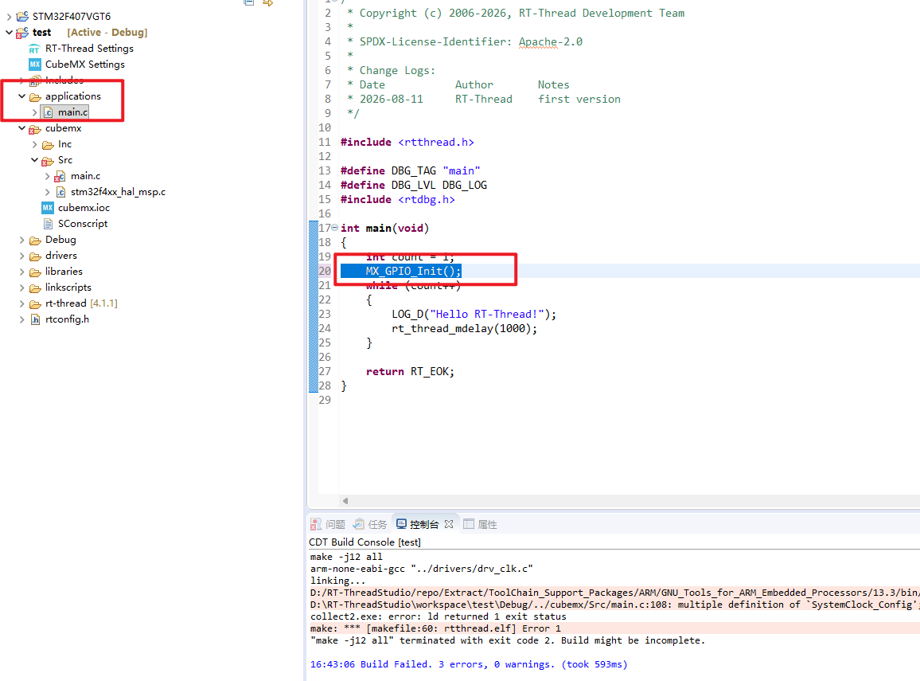The height and width of the screenshot is (681, 920).
Task: Switch to the 任务 (Tasks) tab
Action: 370,524
